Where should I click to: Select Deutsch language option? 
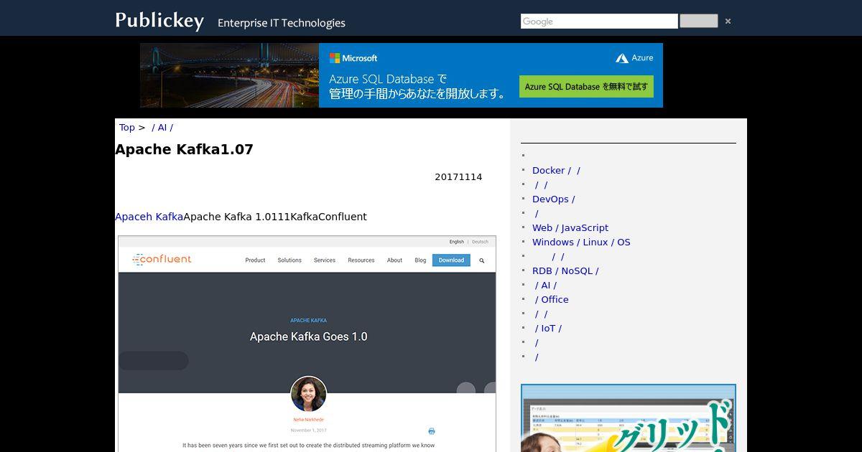pyautogui.click(x=480, y=242)
